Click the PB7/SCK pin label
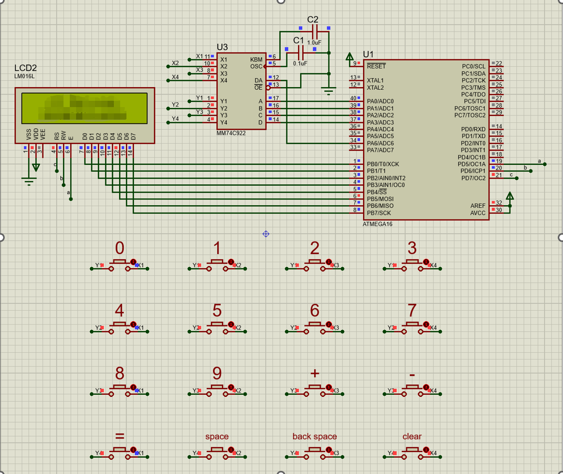 coord(379,213)
